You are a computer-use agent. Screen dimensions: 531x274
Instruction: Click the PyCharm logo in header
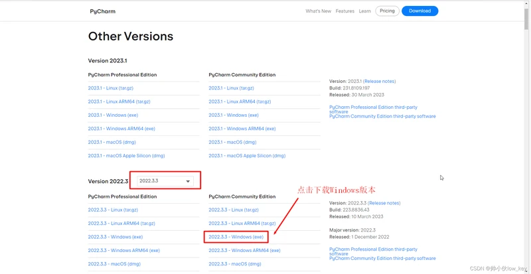click(103, 11)
